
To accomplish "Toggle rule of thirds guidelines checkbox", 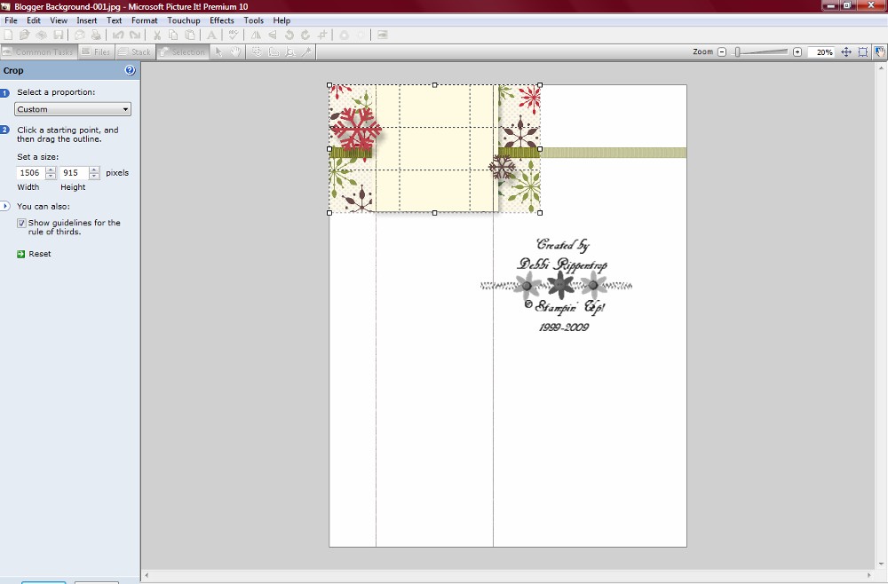I will (21, 223).
